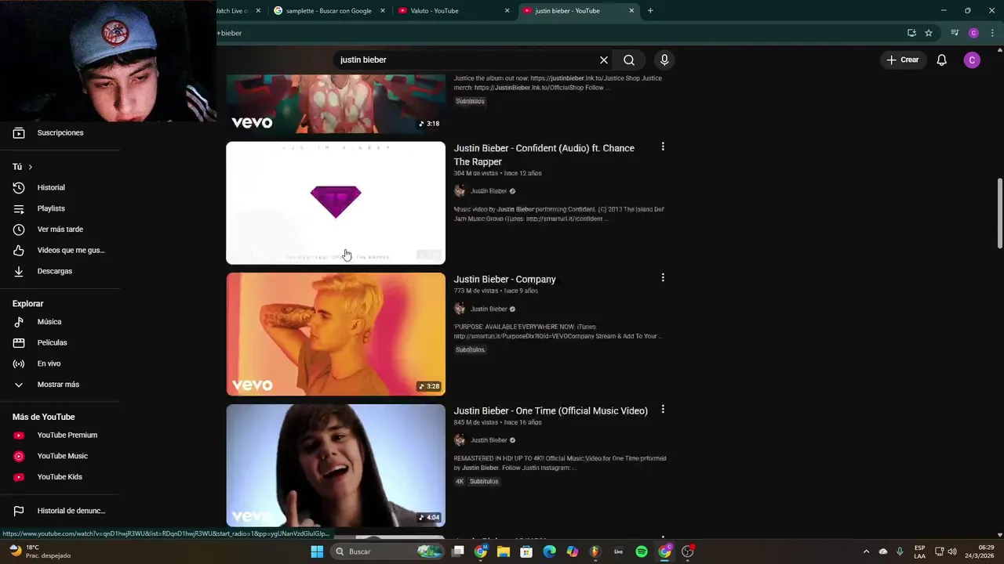The image size is (1004, 564).
Task: Open options menu for Company video
Action: [663, 277]
